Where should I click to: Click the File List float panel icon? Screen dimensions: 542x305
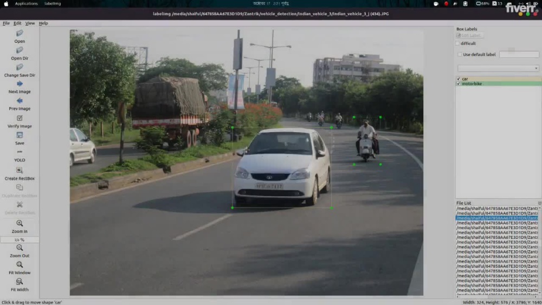coord(540,203)
